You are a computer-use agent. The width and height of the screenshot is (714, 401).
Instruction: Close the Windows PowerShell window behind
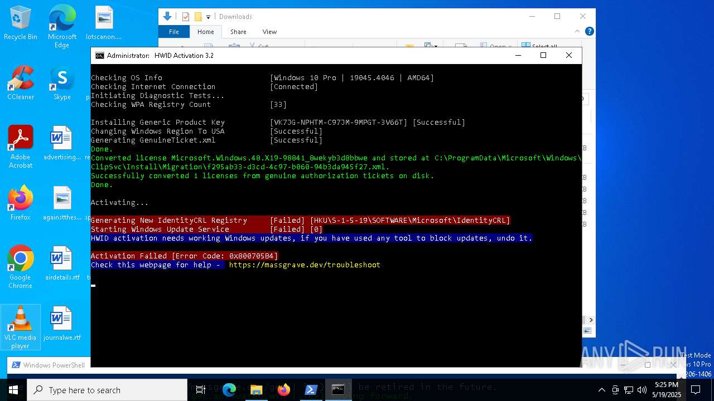click(x=673, y=365)
